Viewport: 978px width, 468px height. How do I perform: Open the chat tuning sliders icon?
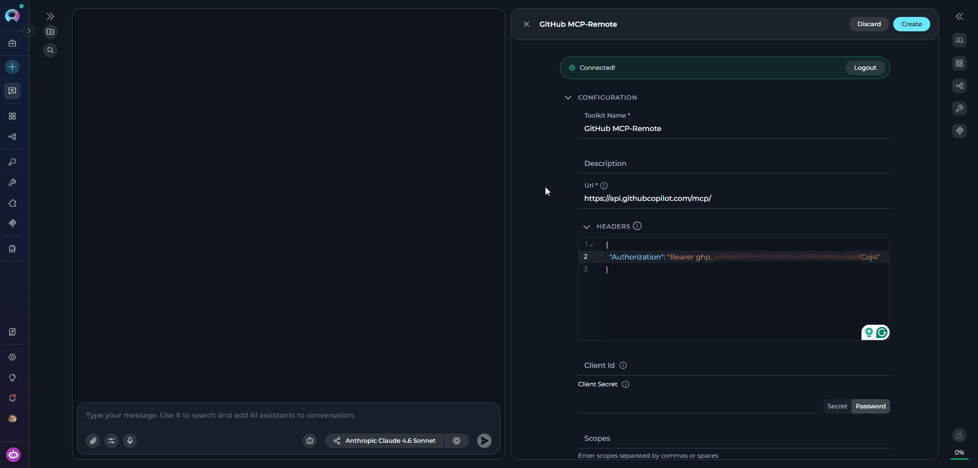click(111, 441)
